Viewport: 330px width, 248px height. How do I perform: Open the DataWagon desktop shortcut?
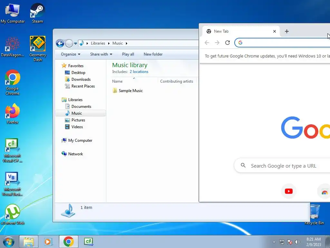(x=13, y=47)
